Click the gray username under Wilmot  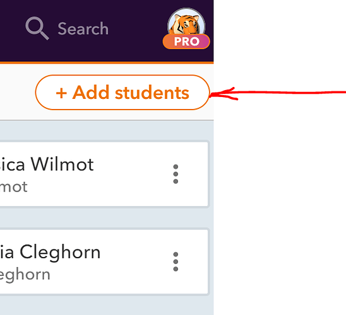14,187
